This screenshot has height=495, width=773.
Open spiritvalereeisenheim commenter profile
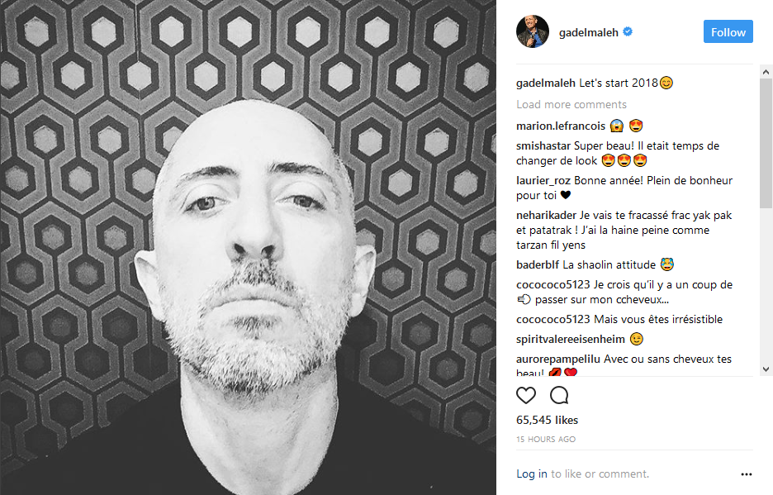(571, 340)
